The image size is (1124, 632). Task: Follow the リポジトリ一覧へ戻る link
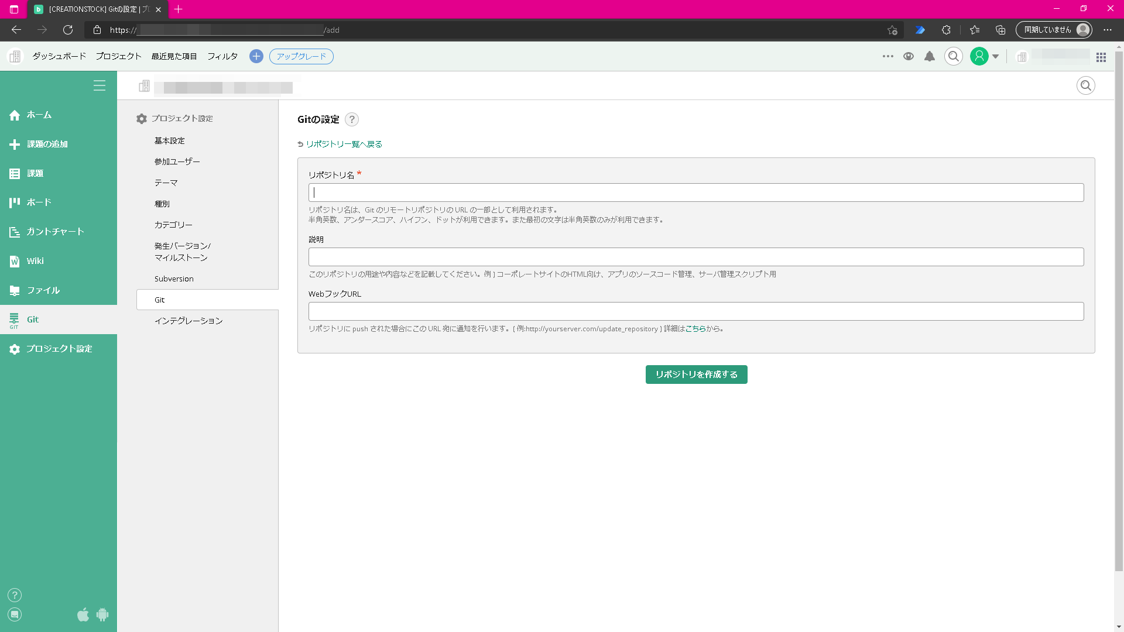click(x=344, y=143)
